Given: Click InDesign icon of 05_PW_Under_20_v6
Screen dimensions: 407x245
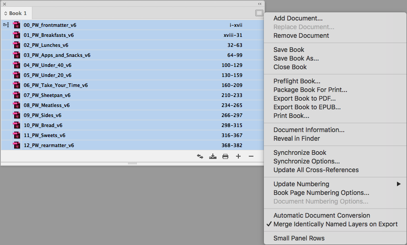Looking at the screenshot, I should tap(16, 75).
